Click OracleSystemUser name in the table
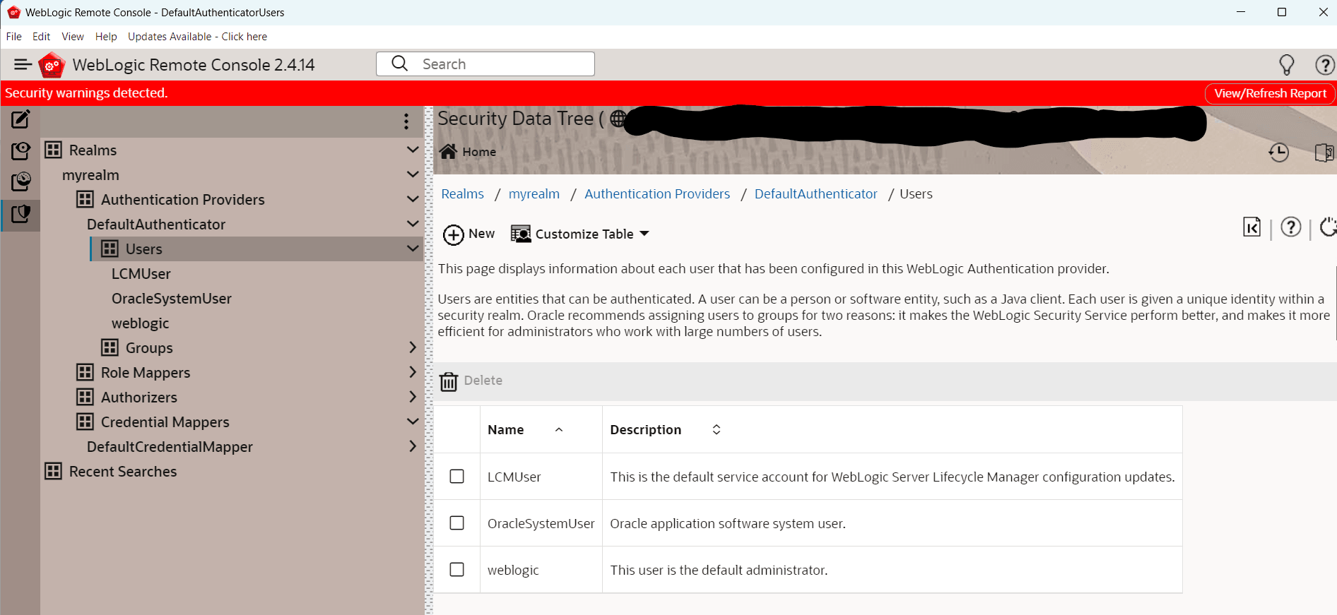 coord(541,523)
